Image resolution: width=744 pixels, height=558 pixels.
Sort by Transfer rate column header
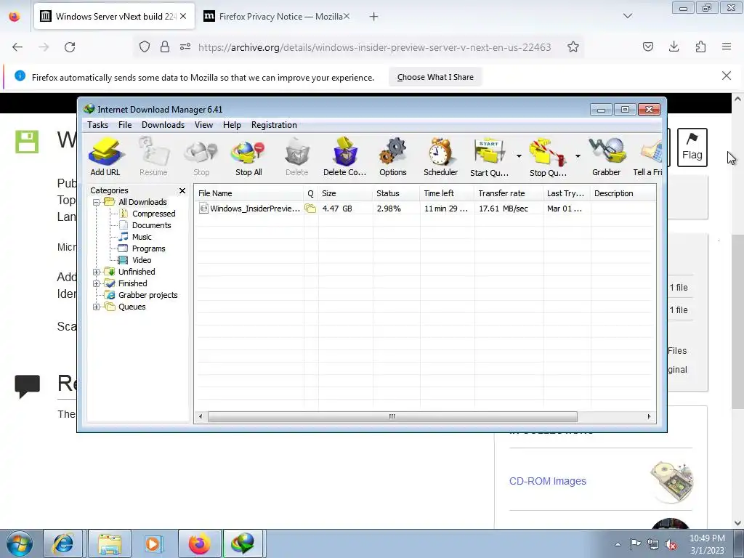509,193
